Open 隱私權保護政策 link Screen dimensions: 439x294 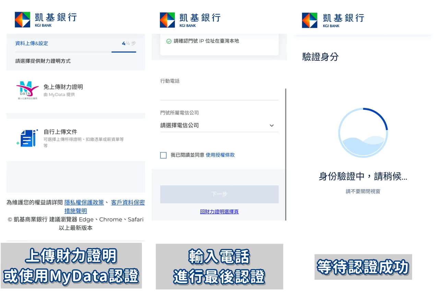(x=84, y=203)
